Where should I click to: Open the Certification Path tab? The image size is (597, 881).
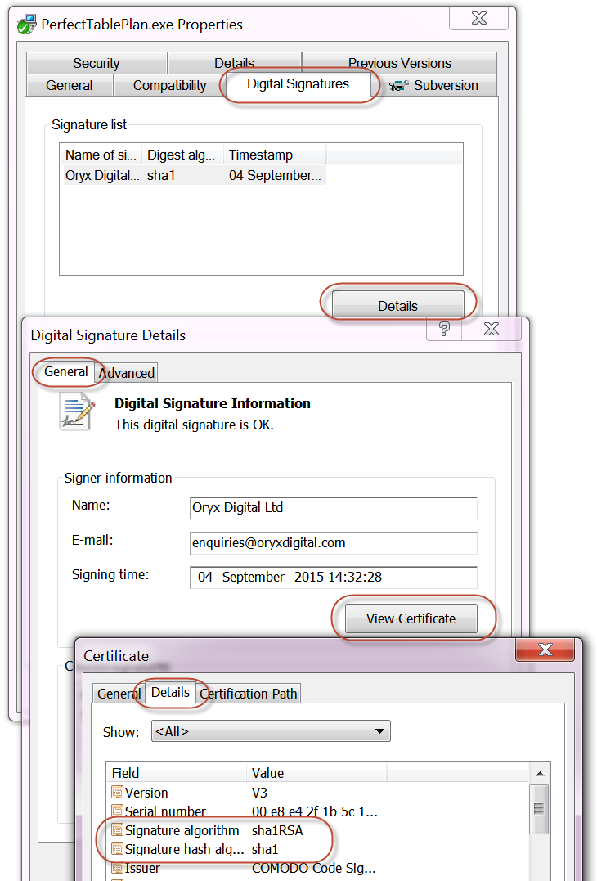[x=249, y=694]
